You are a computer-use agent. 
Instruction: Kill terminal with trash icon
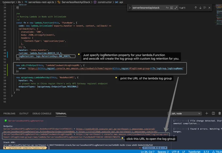pyautogui.click(x=220, y=114)
